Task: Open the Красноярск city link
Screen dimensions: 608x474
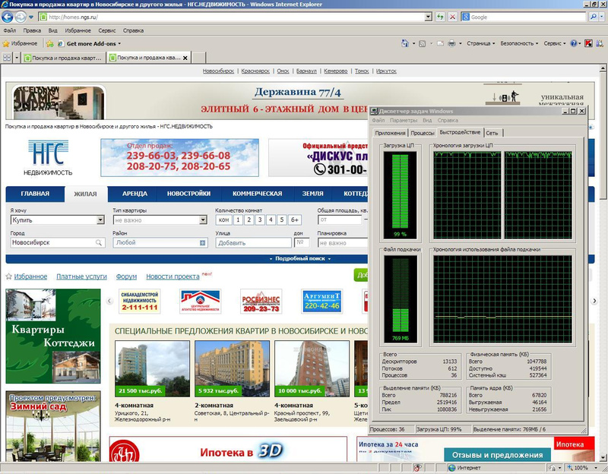Action: pos(255,71)
